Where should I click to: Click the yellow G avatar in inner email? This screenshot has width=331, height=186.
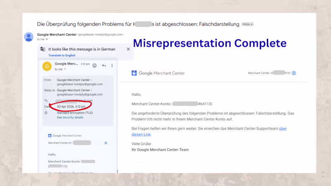pos(47,66)
